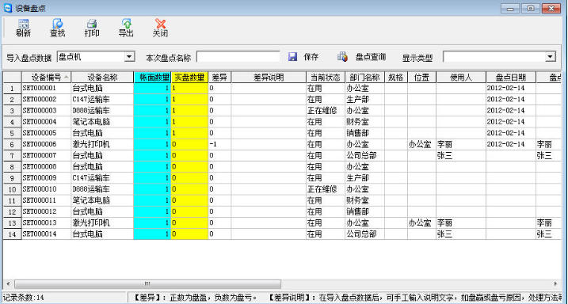The width and height of the screenshot is (568, 304).
Task: Select row header number 1
Action: coord(13,89)
